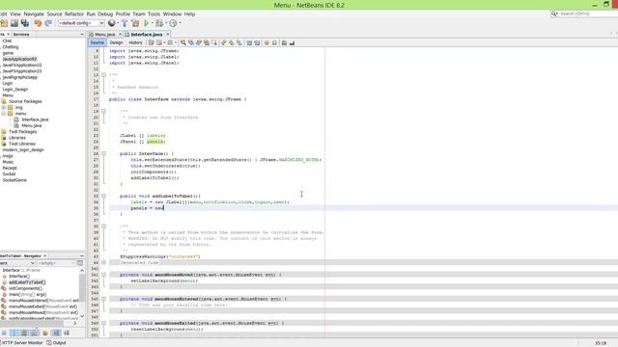Select the Source view button
618x347 pixels.
point(97,42)
